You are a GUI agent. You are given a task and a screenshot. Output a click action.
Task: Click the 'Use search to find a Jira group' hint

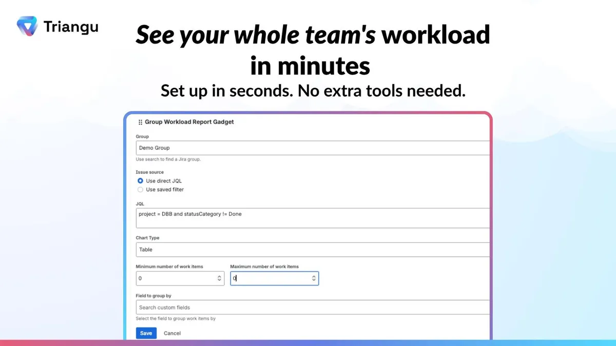(x=168, y=159)
